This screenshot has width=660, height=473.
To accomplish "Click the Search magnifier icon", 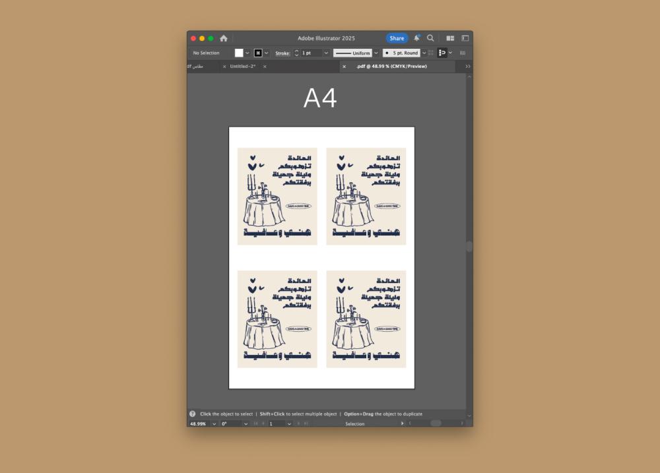I will (x=430, y=38).
